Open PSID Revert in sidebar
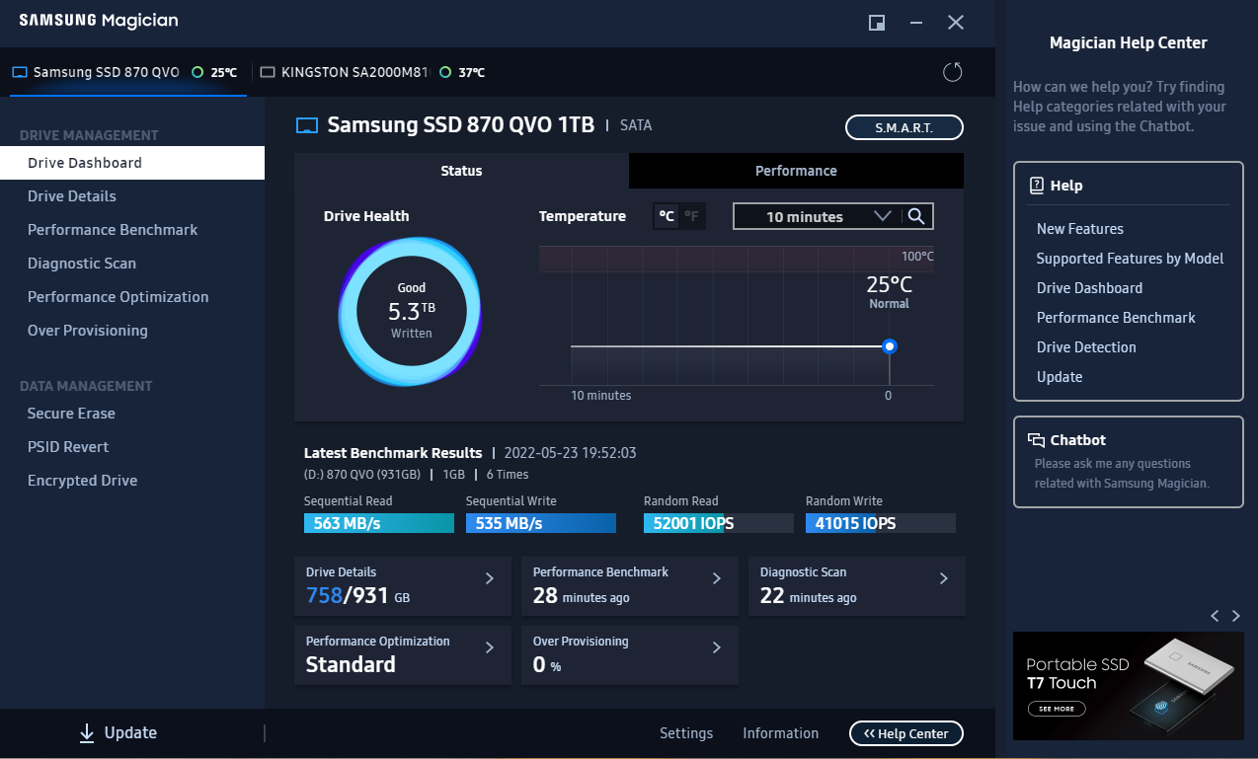This screenshot has width=1258, height=759. point(132,447)
